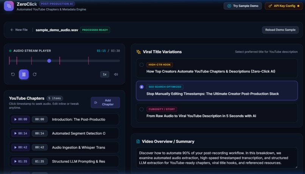
Task: Click the blue playhead on audio timeline
Action: (49, 61)
